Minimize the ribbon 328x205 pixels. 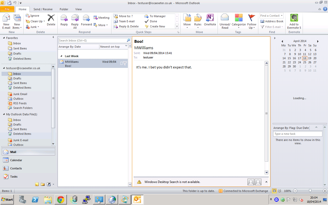coord(320,9)
